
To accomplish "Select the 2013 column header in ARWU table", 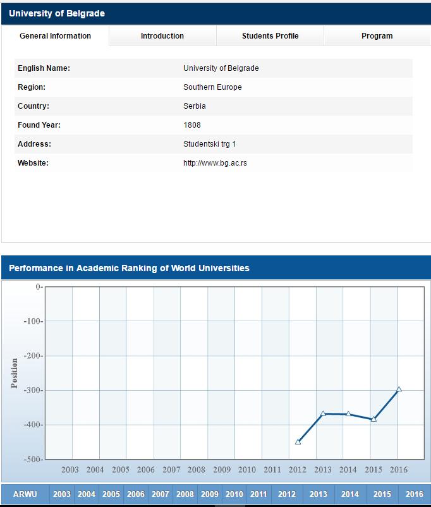I will 319,494.
